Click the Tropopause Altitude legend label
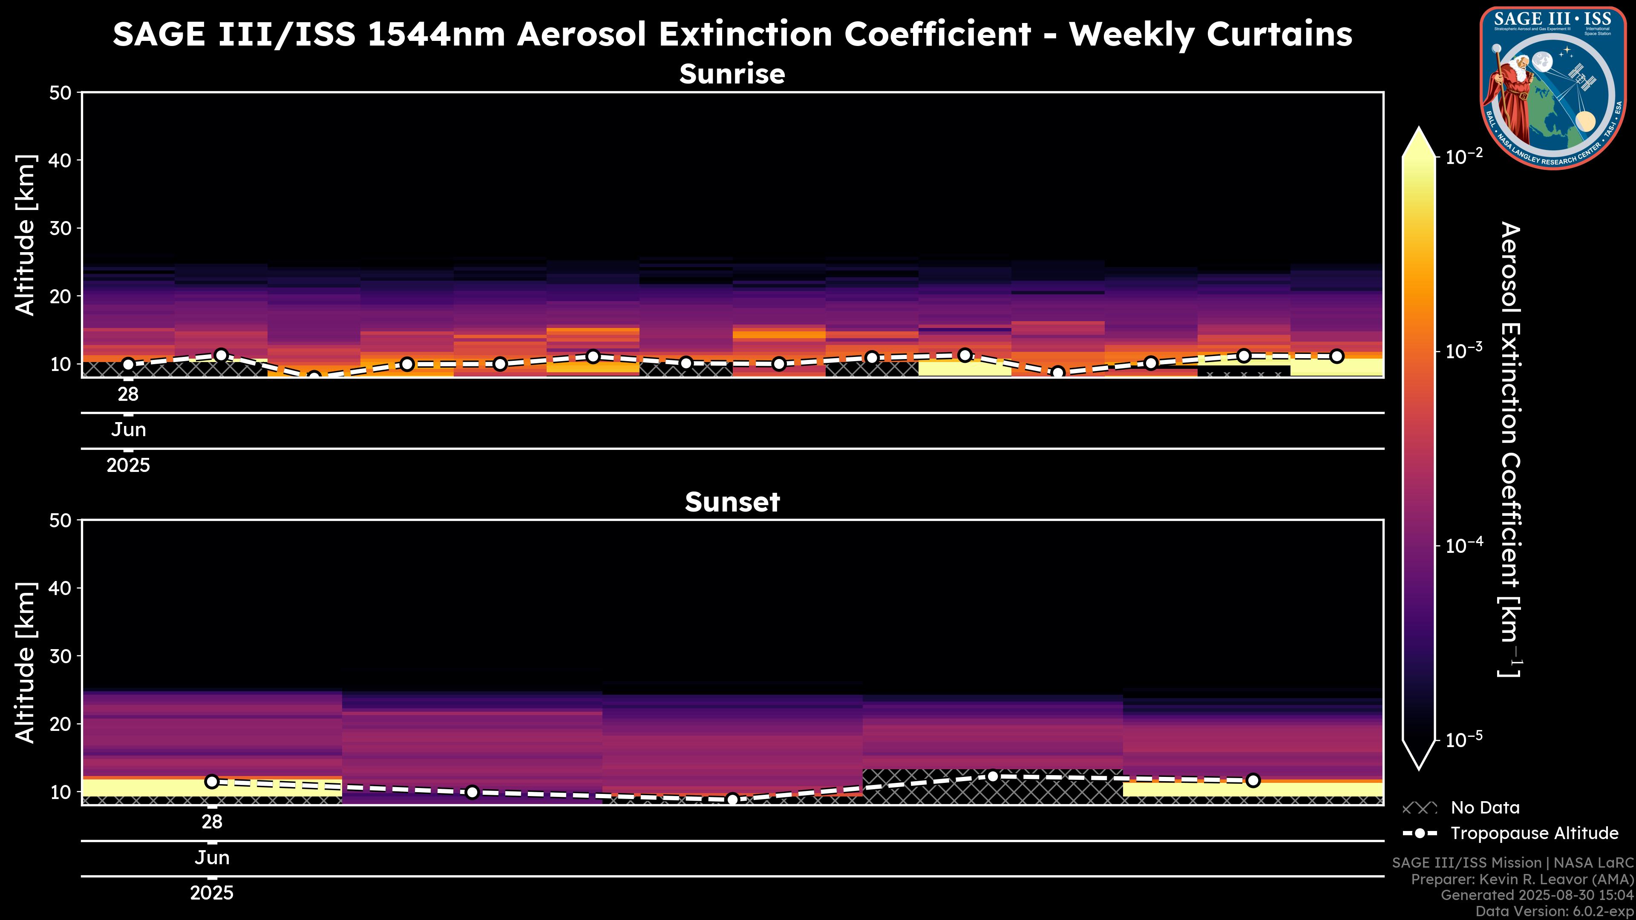 point(1534,834)
